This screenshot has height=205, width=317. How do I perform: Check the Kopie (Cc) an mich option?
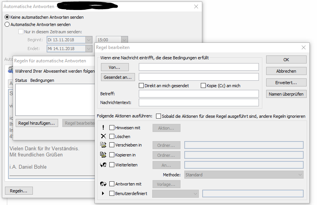click(203, 86)
